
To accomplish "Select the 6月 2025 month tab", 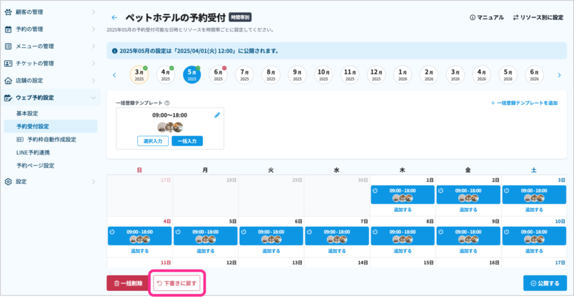I will [x=218, y=75].
